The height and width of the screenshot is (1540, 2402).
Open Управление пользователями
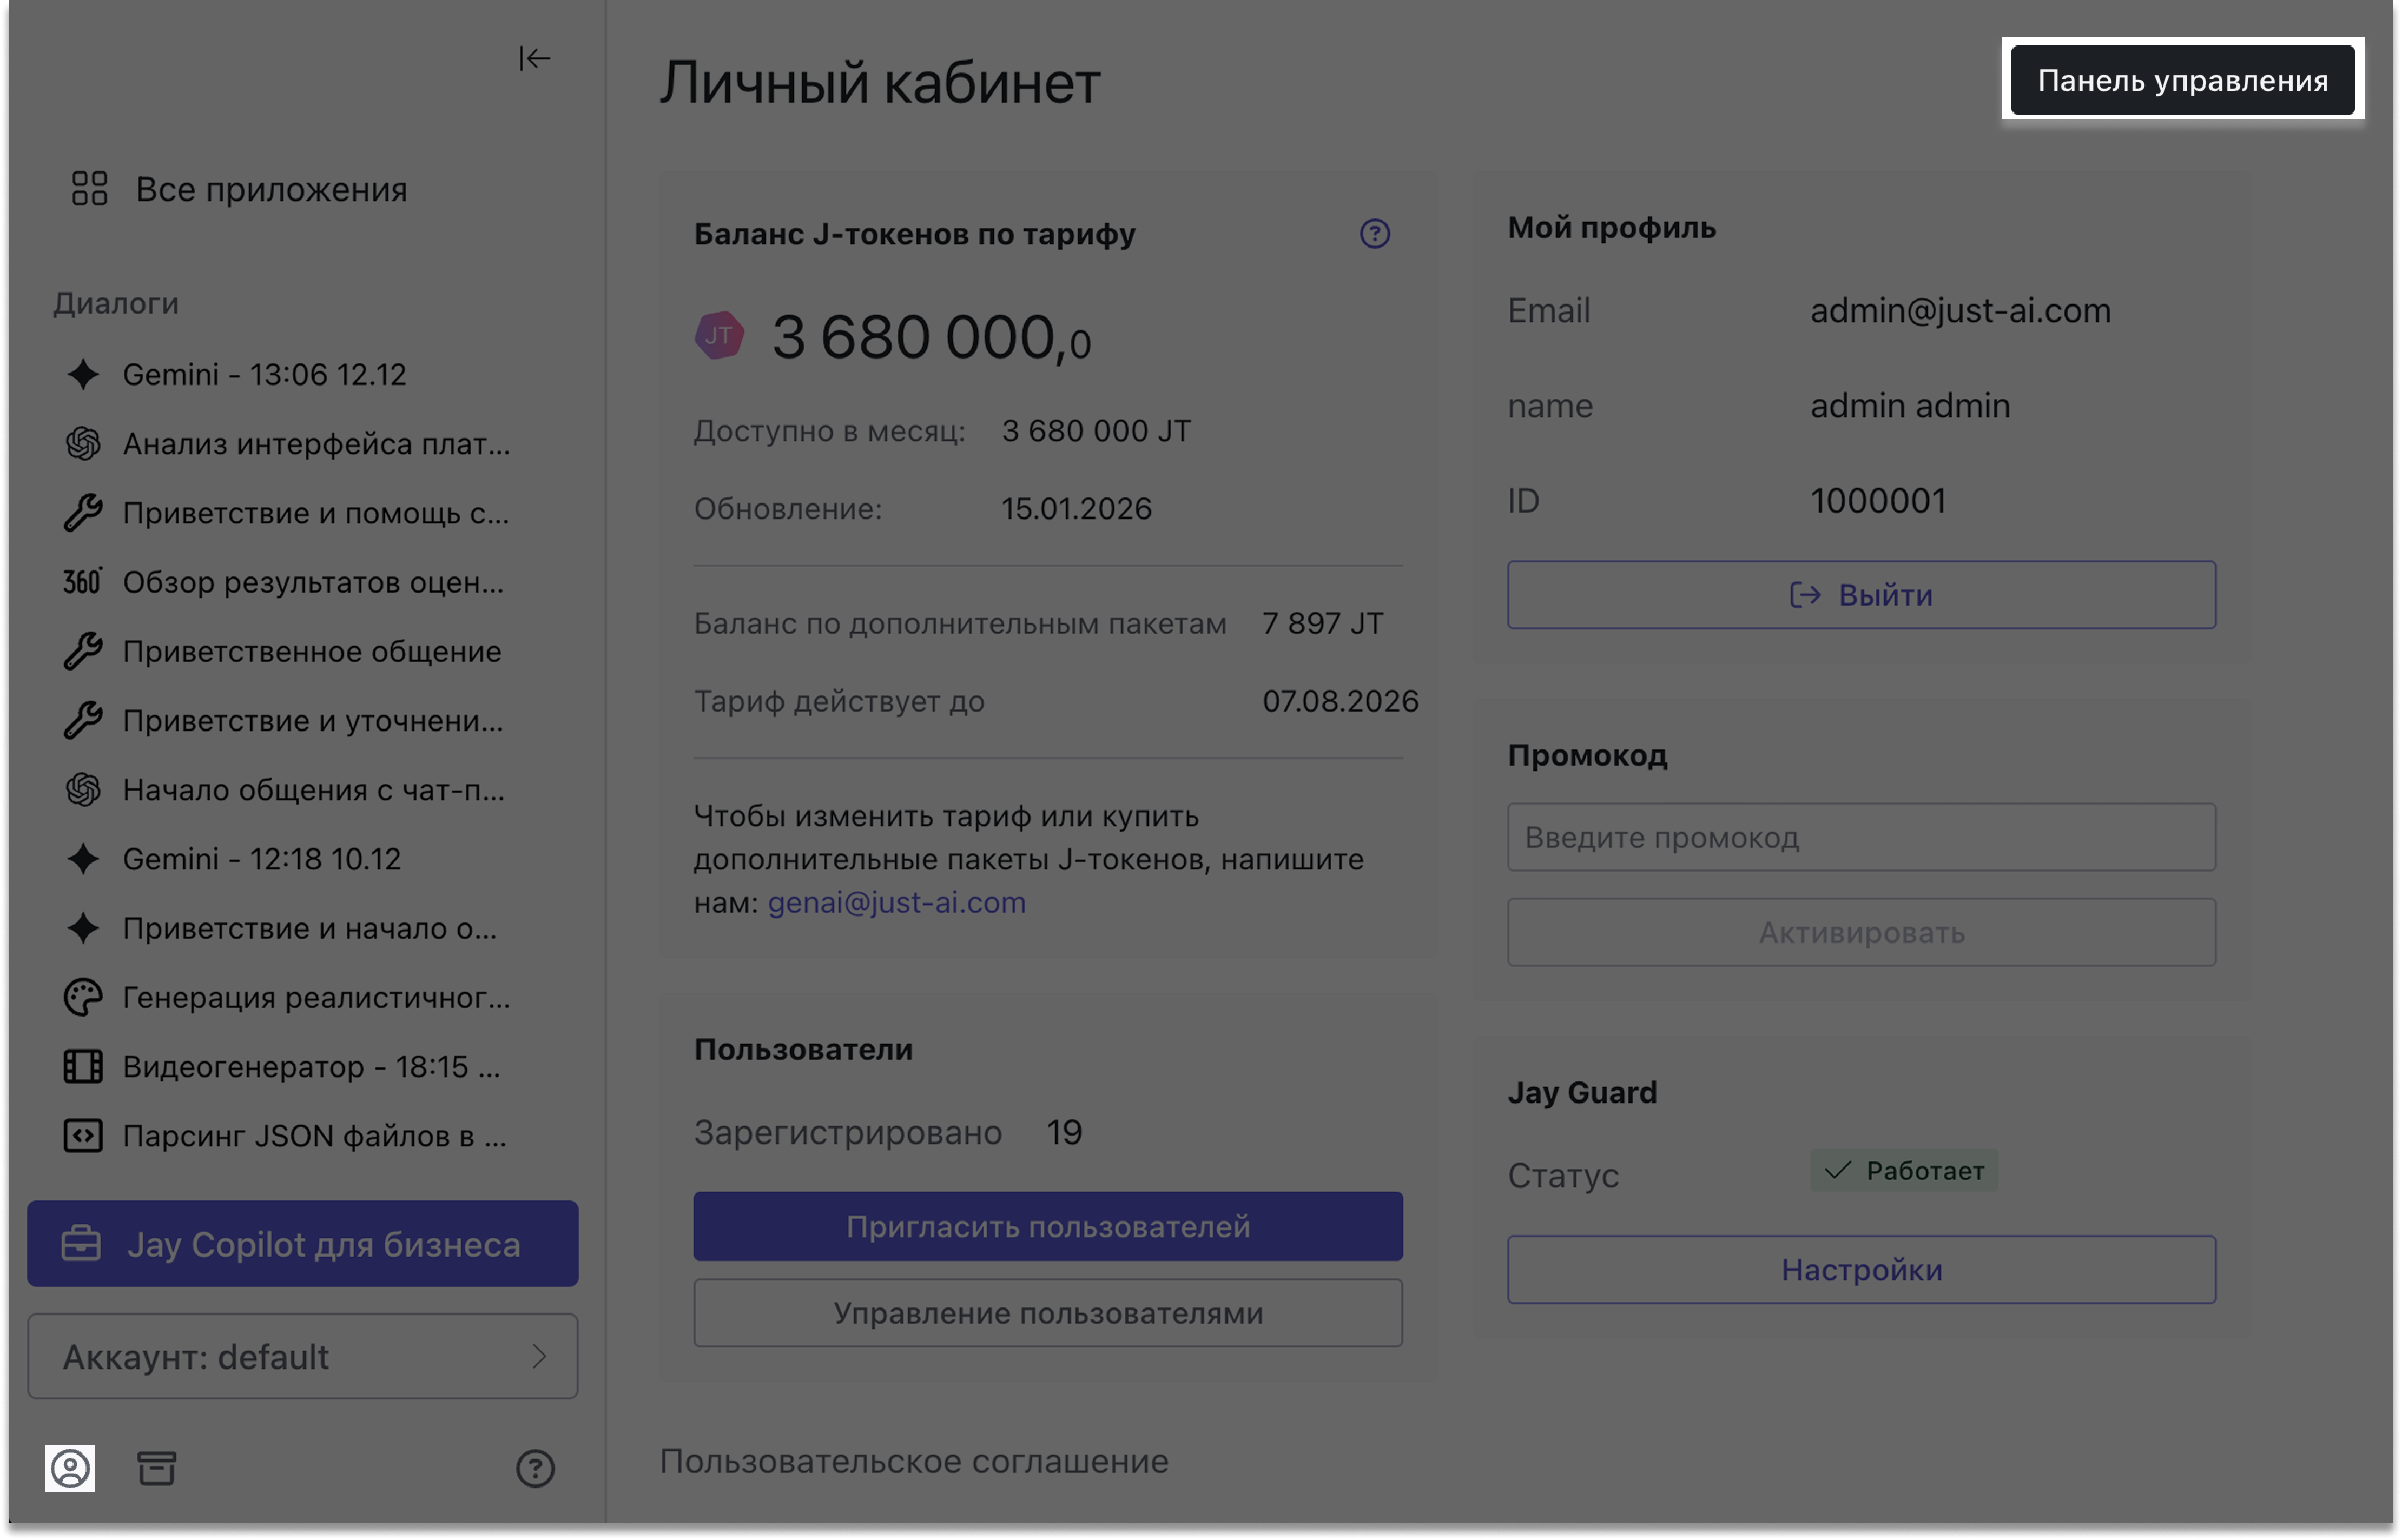point(1047,1313)
